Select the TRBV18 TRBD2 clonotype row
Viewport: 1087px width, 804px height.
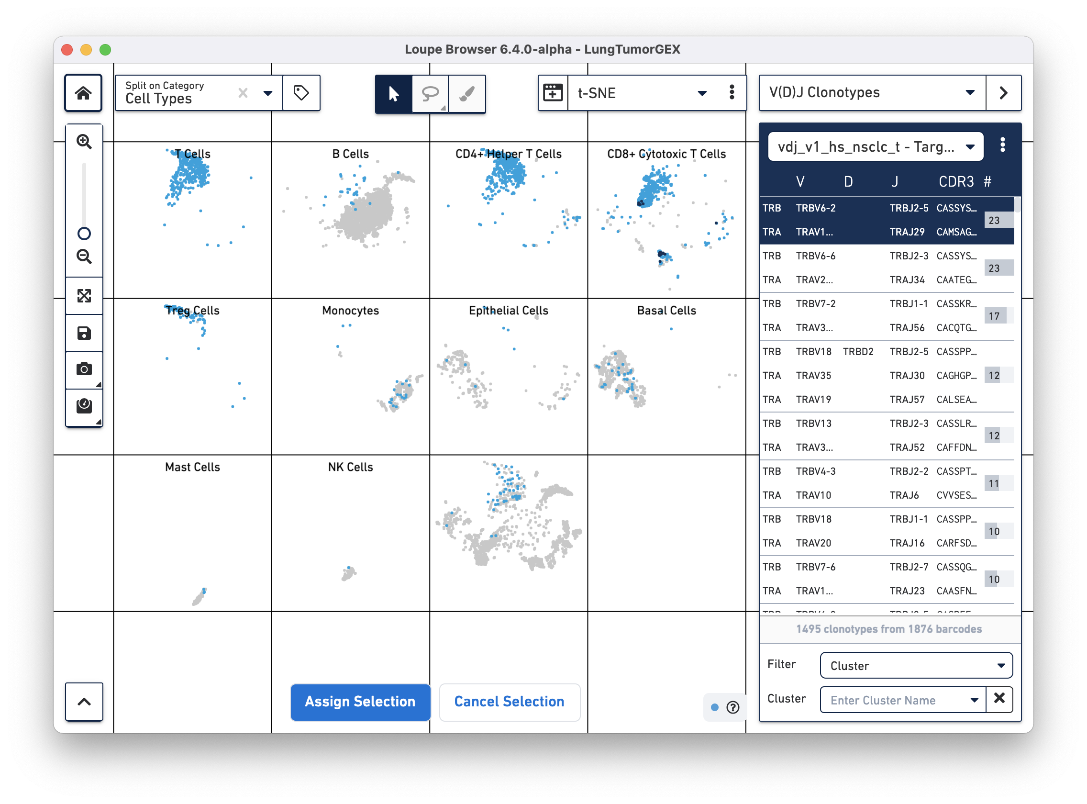(x=887, y=376)
